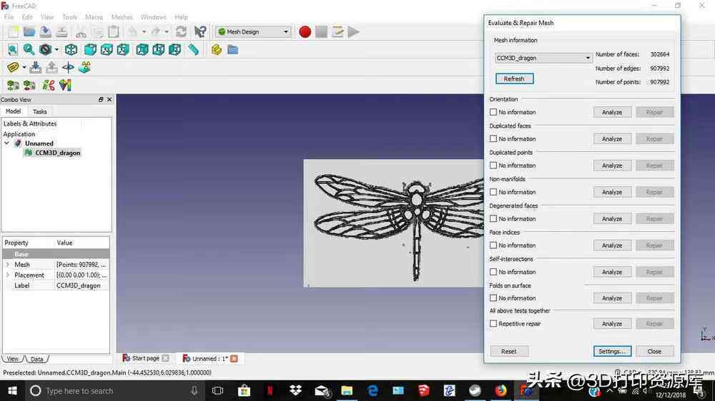Viewport: 715px width, 401px height.
Task: Switch to bottom view cube icon
Action: click(x=158, y=50)
